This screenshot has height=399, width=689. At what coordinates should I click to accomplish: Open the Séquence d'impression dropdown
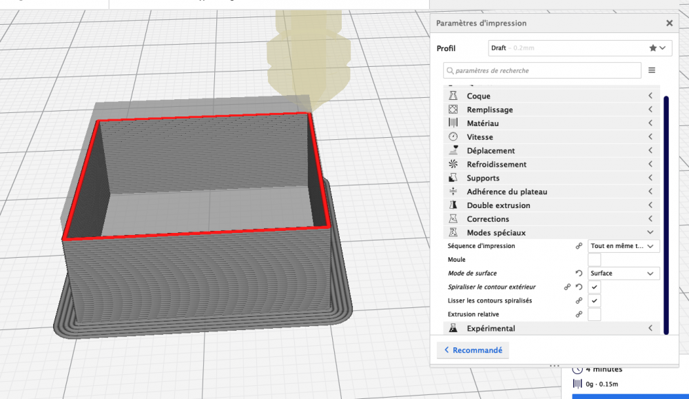tap(623, 246)
